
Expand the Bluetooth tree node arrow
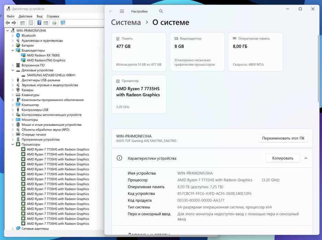(13, 36)
